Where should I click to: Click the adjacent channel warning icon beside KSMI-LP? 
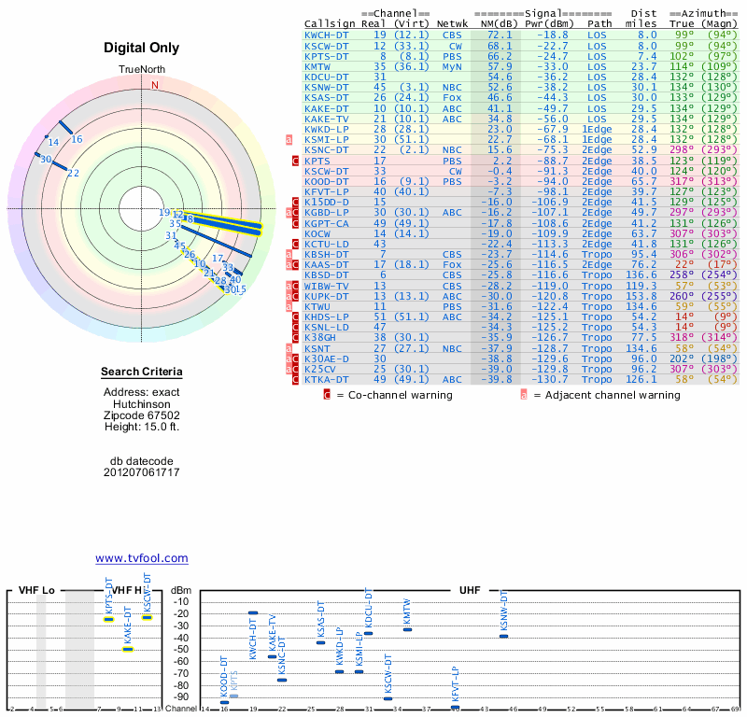pos(289,140)
